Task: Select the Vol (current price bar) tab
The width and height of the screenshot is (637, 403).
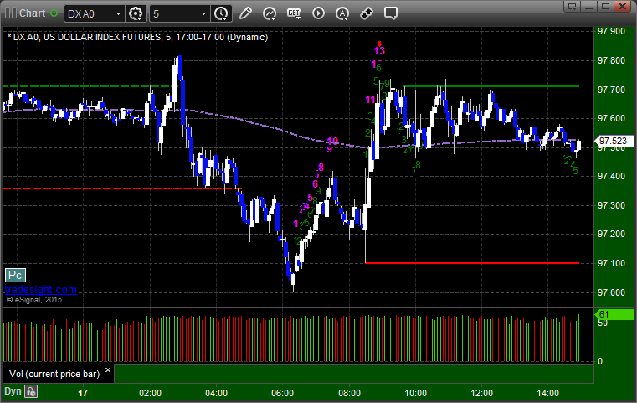Action: [x=54, y=374]
